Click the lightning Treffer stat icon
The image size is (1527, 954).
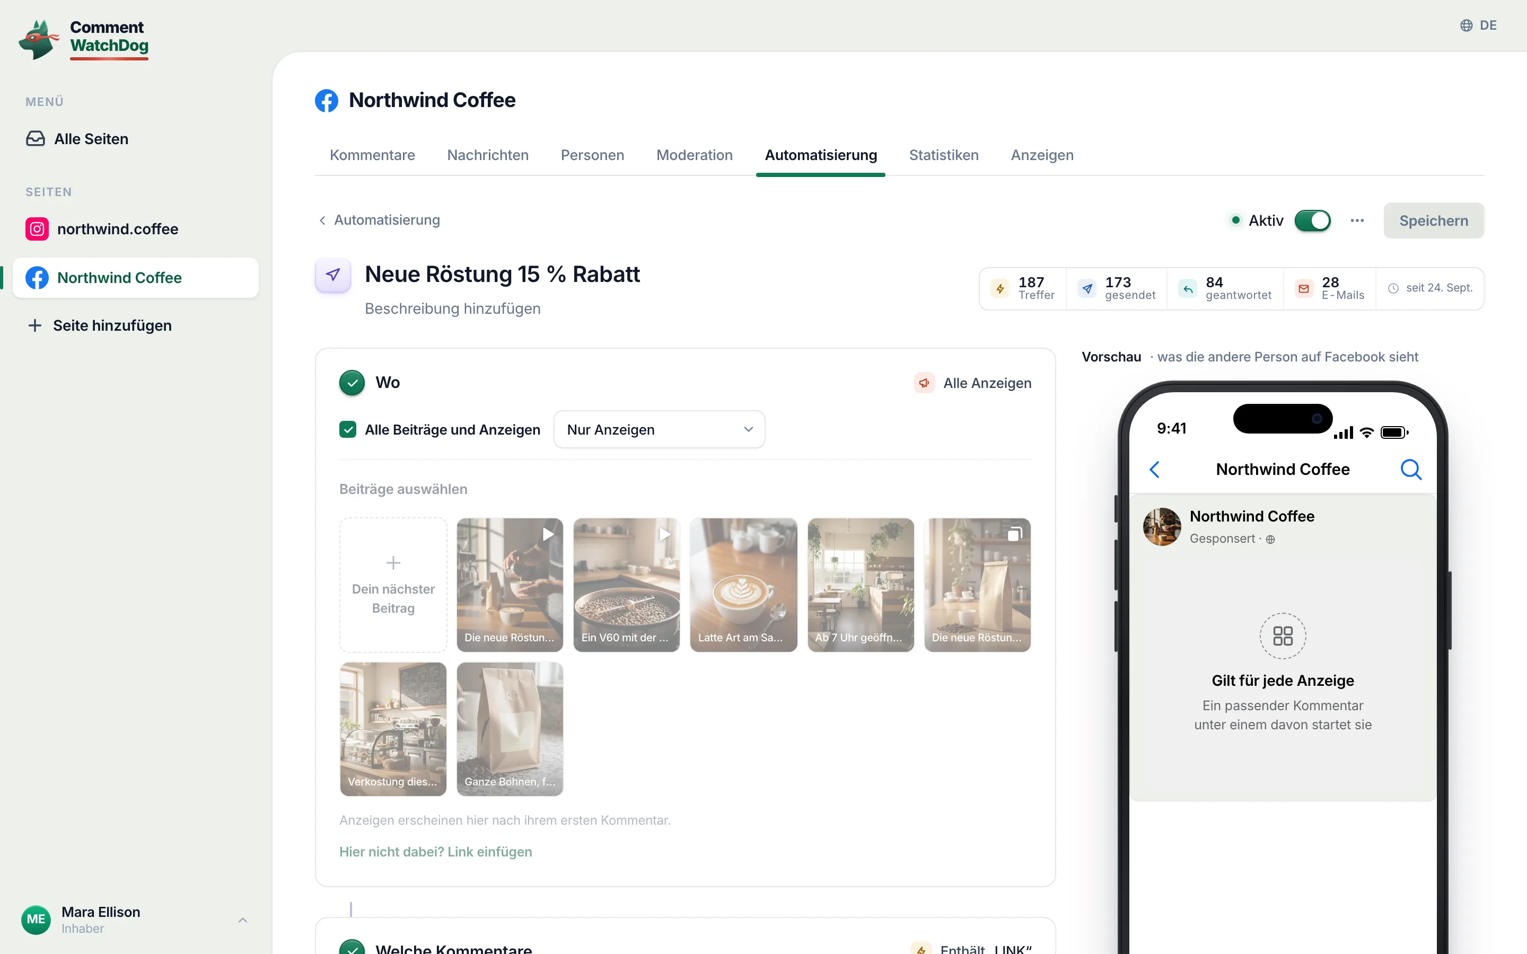(1000, 289)
